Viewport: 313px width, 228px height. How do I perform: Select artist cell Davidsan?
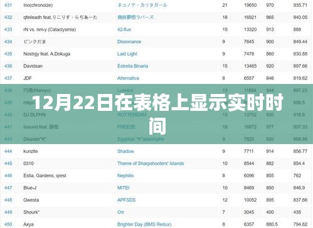coord(33,66)
